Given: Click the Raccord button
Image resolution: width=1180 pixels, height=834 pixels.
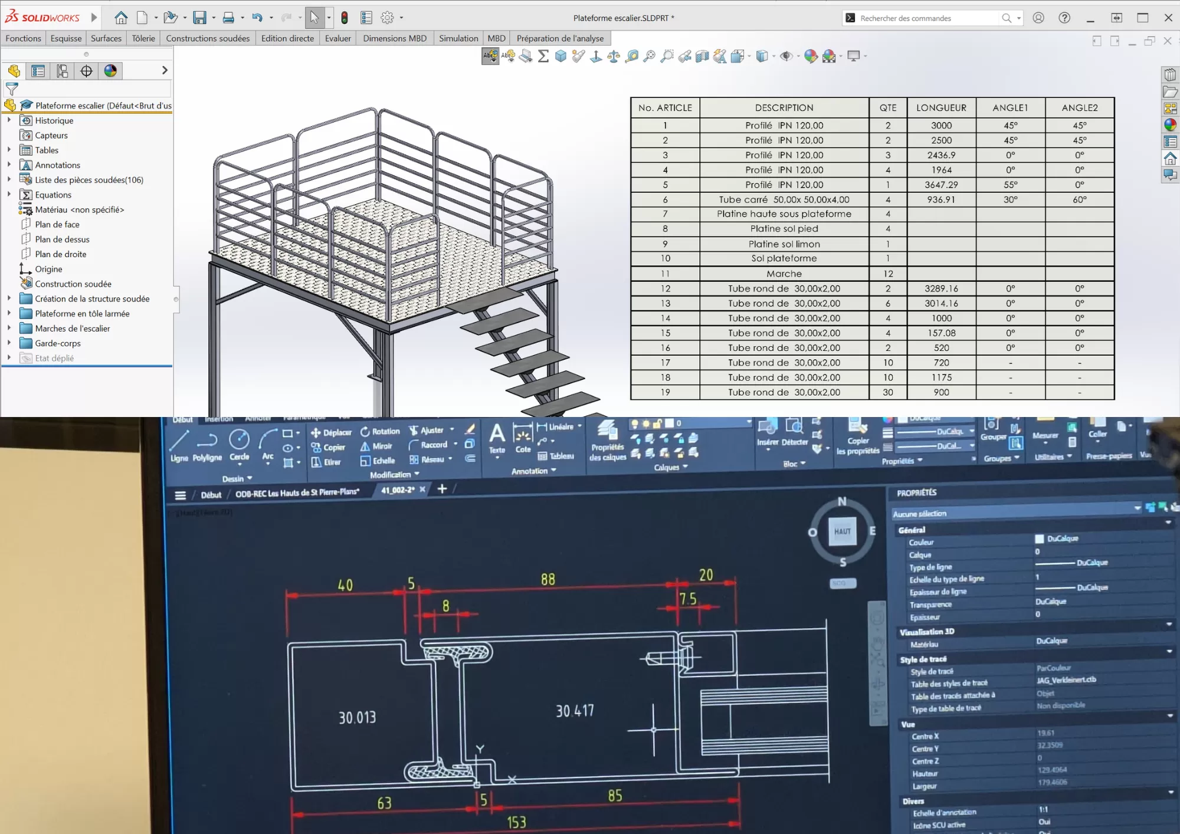Looking at the screenshot, I should pyautogui.click(x=434, y=445).
